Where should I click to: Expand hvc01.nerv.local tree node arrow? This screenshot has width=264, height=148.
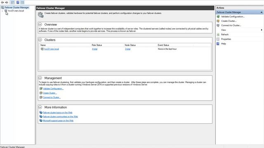point(2,11)
